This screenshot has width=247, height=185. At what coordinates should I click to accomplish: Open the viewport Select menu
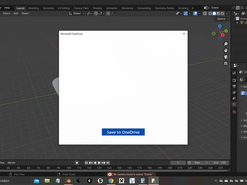7,13
